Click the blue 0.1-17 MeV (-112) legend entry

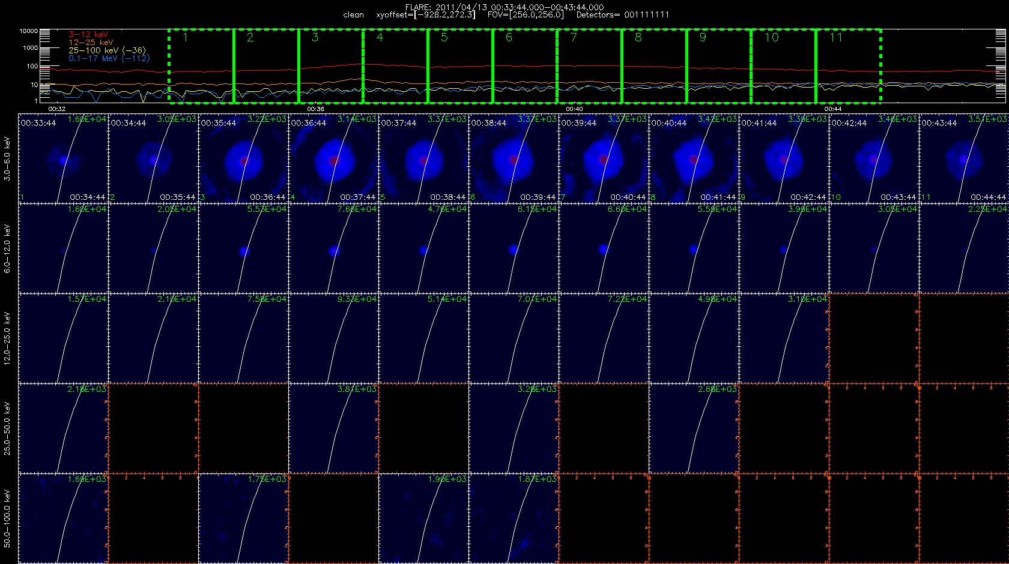point(109,58)
